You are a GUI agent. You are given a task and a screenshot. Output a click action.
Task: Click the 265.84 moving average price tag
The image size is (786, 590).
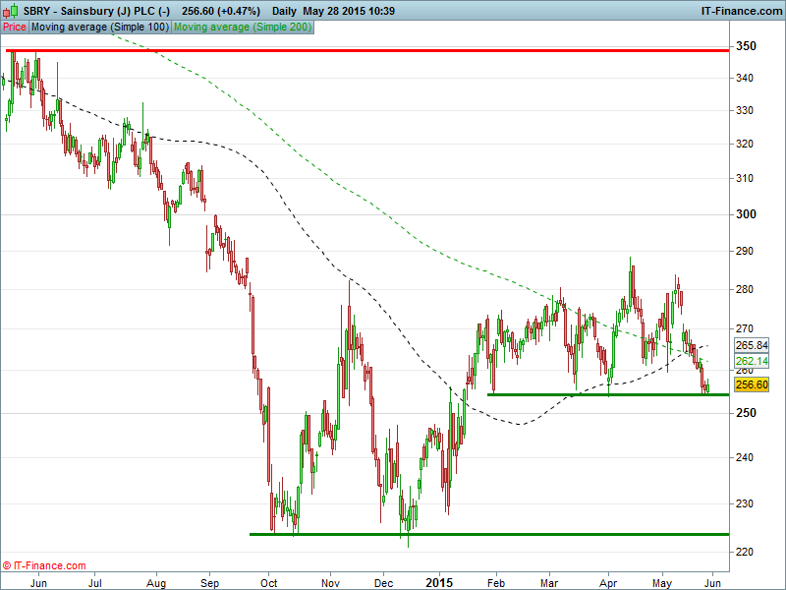751,346
